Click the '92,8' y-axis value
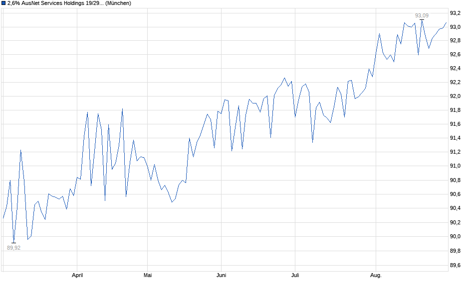This screenshot has width=469, height=288. point(455,41)
